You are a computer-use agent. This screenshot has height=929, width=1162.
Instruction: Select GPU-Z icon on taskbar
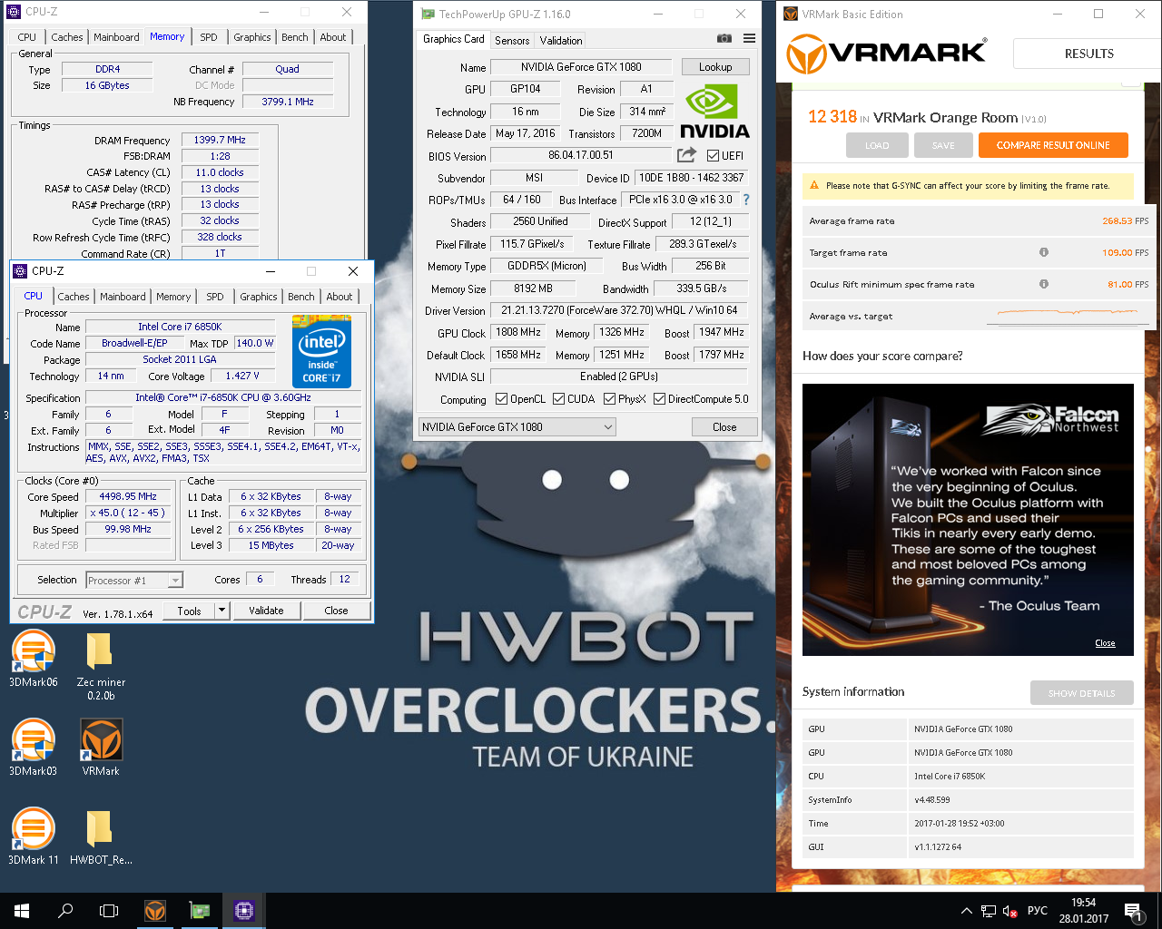[200, 911]
